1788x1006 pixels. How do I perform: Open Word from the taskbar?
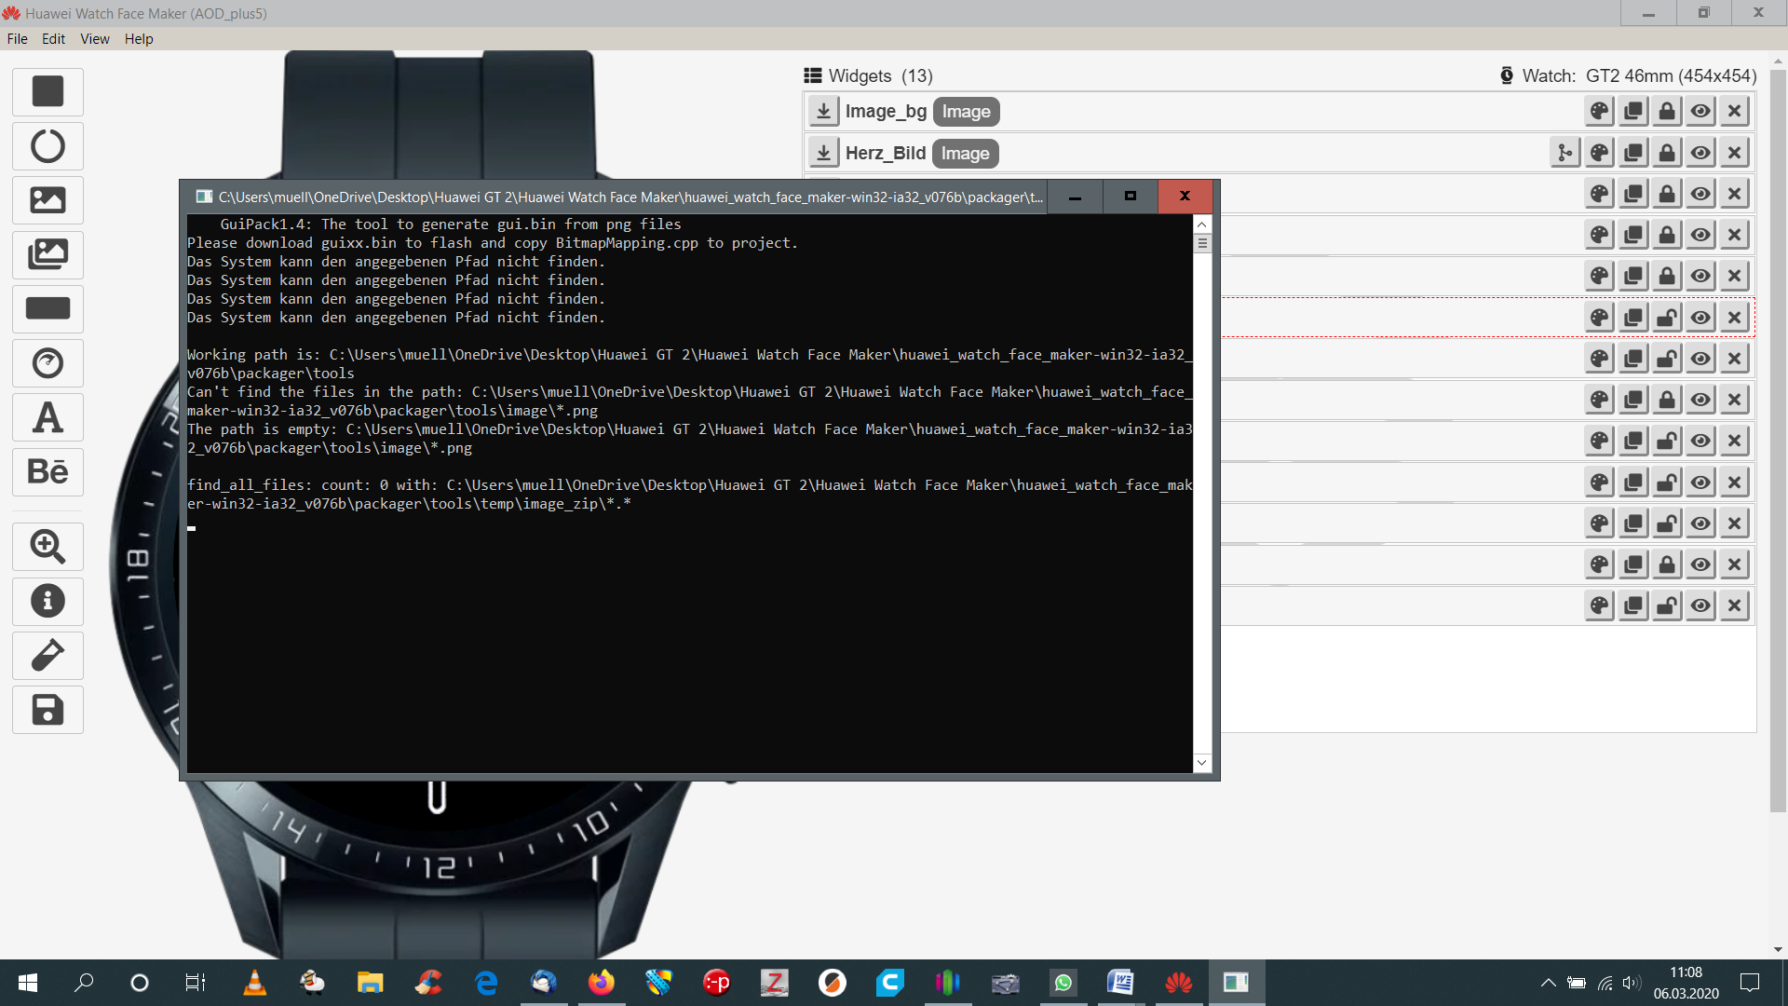coord(1120,983)
